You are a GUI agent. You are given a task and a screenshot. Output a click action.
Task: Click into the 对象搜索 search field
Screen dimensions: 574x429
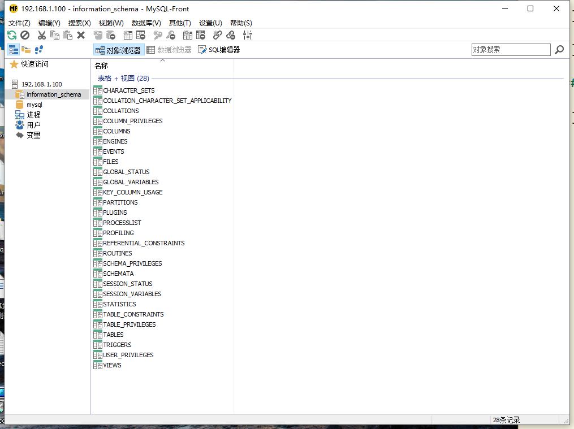tap(511, 50)
